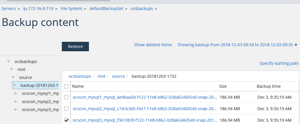The width and height of the screenshot is (300, 124).
Task: Navigate to mnt in path bar
Action: pyautogui.click(x=101, y=76)
